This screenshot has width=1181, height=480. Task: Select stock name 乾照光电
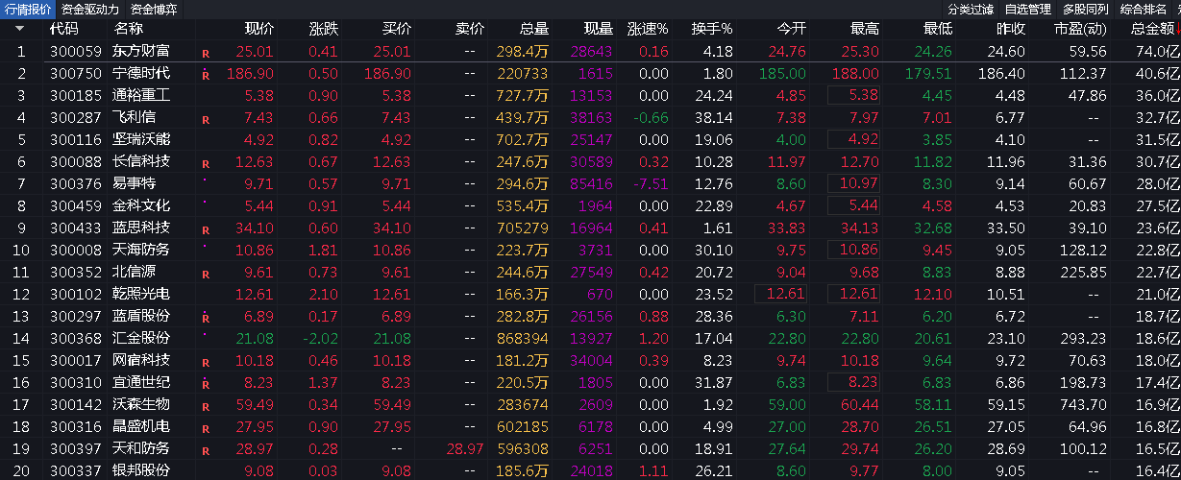coord(141,294)
